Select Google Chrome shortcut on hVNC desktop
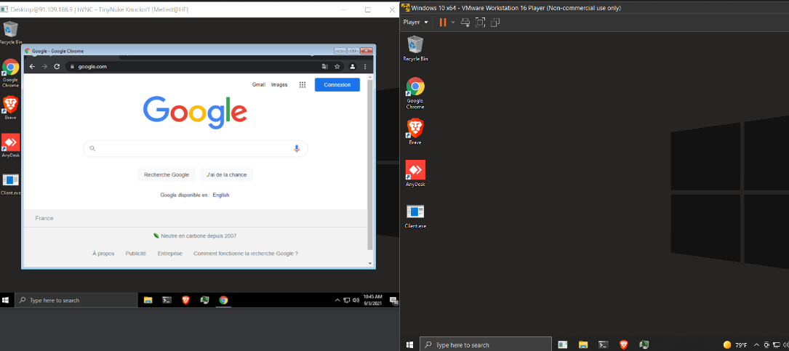Screen dimensions: 789x351 tap(11, 73)
